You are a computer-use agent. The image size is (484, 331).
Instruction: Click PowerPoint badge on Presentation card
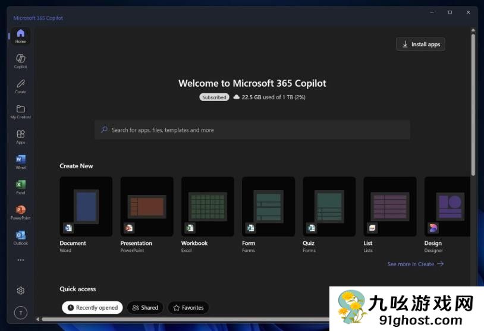(x=129, y=228)
